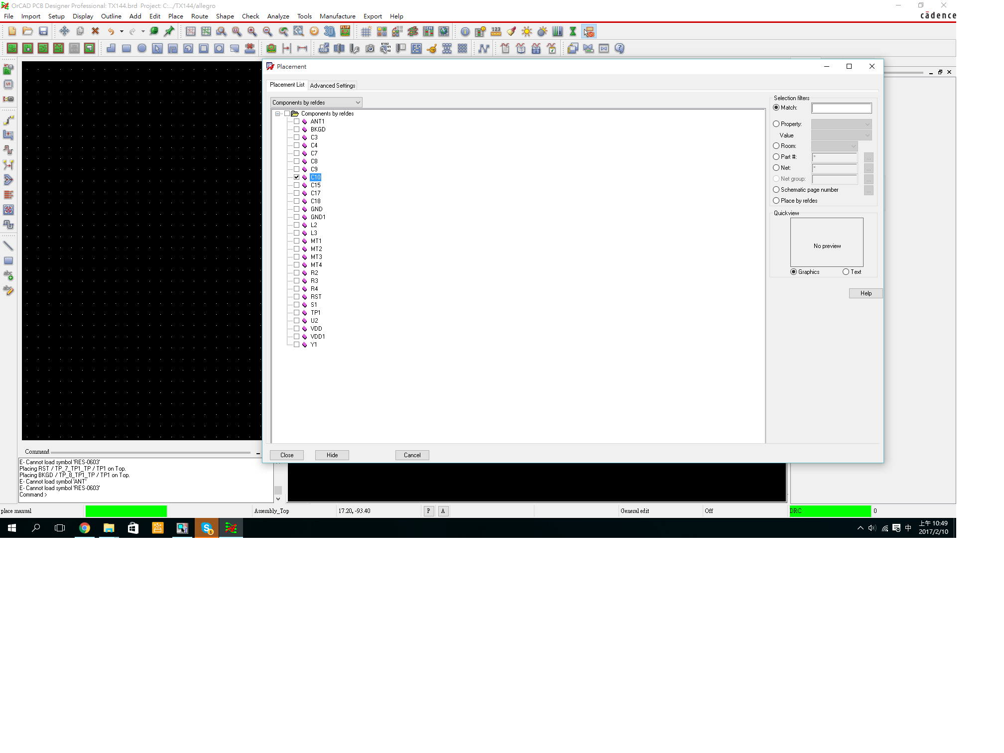
Task: Select the Text quickview radio option
Action: (846, 272)
